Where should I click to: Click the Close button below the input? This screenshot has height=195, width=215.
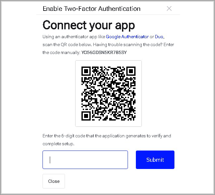tap(54, 181)
